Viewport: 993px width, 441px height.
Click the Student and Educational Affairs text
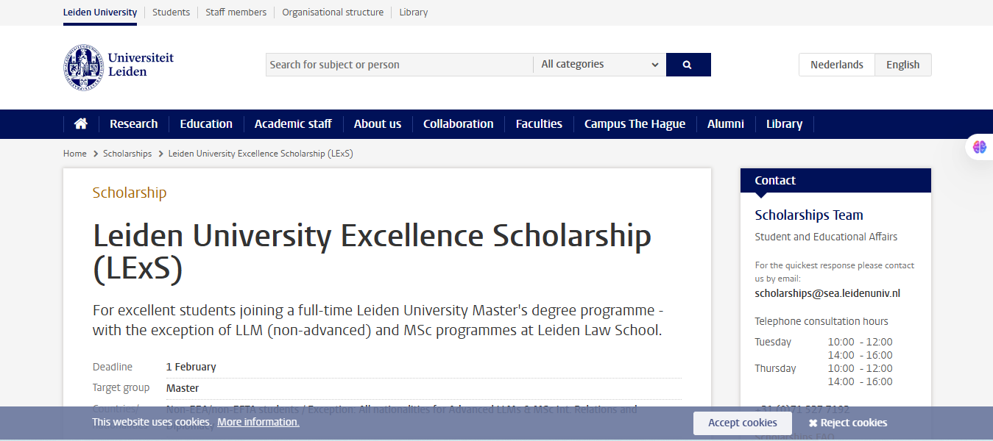(x=826, y=237)
